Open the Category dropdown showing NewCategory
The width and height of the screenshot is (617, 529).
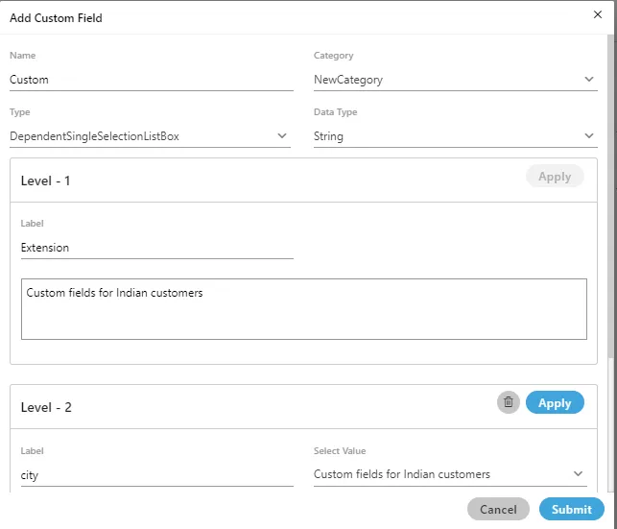(x=455, y=80)
